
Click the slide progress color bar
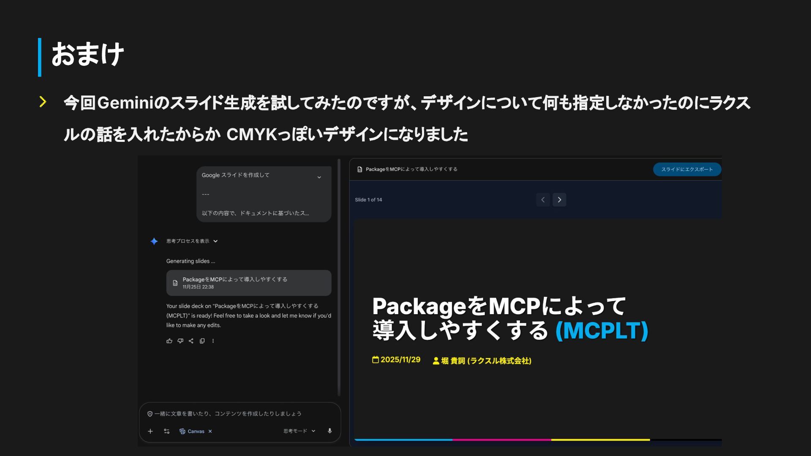point(502,440)
